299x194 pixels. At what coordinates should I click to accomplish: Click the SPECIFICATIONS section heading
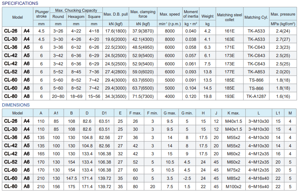[x=20, y=3]
